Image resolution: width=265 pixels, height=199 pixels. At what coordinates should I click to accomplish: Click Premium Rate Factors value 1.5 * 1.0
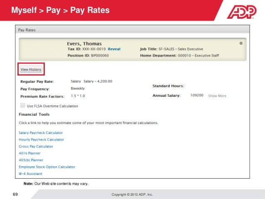78,96
